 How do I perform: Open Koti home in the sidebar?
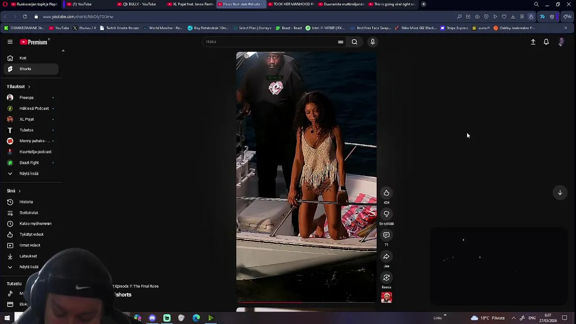click(x=31, y=58)
